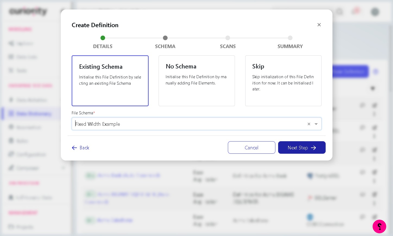Cancel the definition creation
Image resolution: width=393 pixels, height=236 pixels.
[251, 147]
